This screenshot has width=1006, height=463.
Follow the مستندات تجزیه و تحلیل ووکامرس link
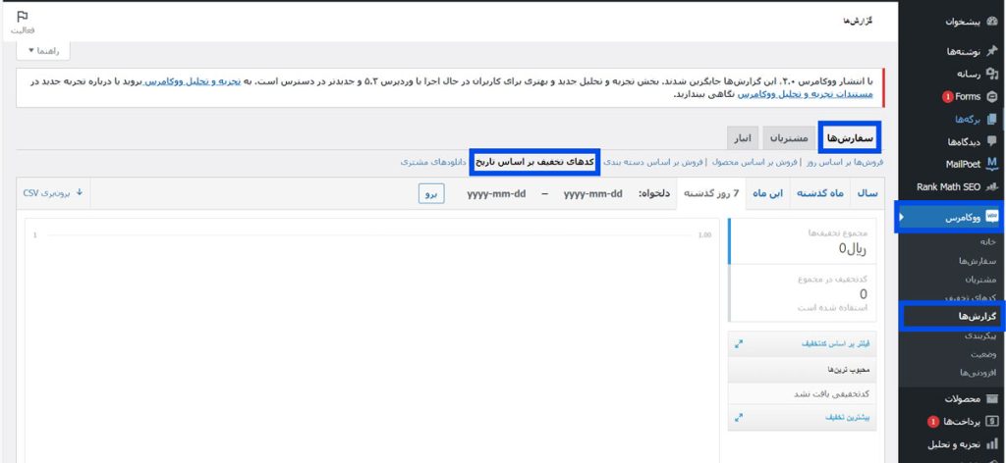coord(806,93)
